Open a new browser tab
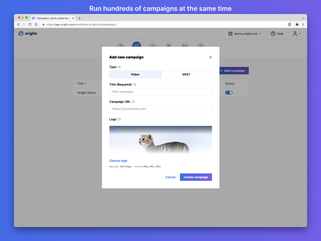The height and width of the screenshot is (241, 321). point(79,18)
